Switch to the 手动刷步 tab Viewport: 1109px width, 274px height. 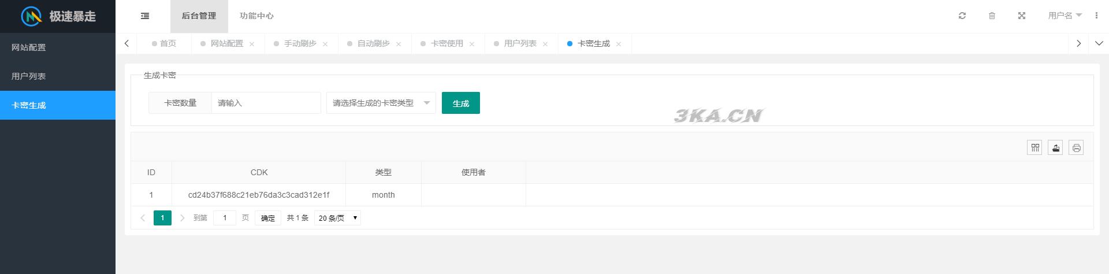(x=300, y=43)
